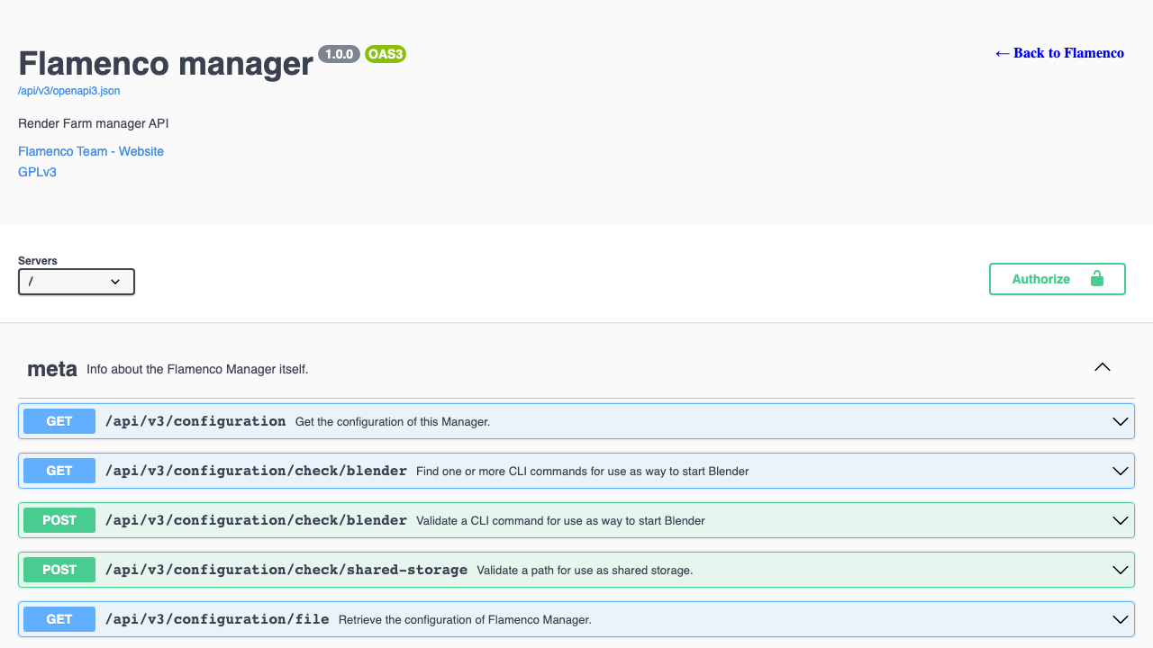Click 'Info about the Flamenco Manager itself.' text

[x=197, y=369]
